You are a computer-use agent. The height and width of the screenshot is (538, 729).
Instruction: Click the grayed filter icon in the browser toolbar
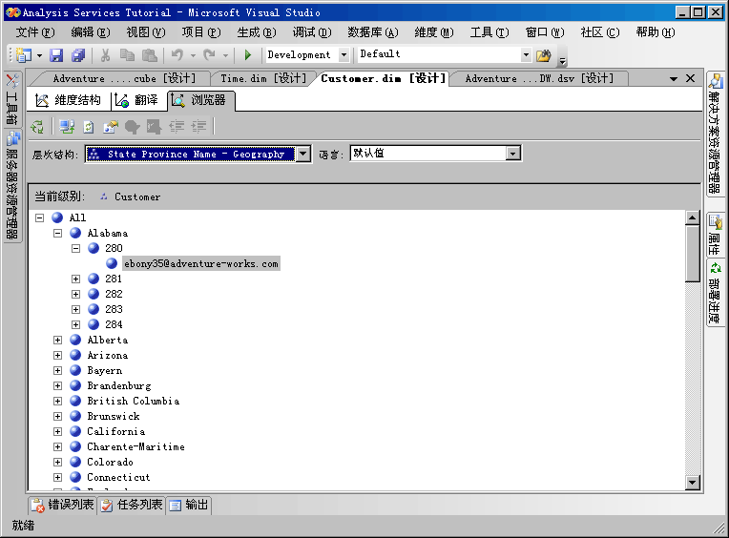pos(133,126)
